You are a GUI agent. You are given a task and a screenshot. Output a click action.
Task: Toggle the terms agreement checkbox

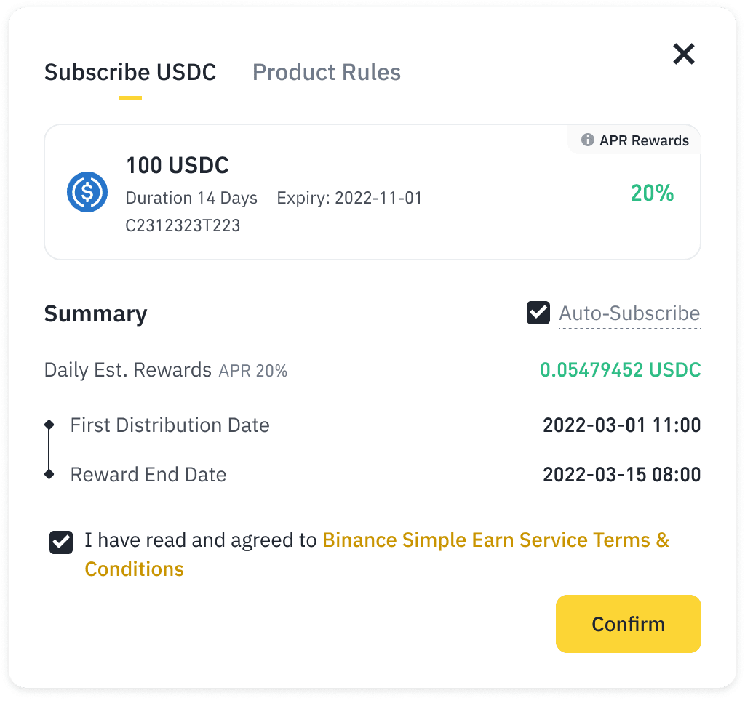[x=61, y=542]
